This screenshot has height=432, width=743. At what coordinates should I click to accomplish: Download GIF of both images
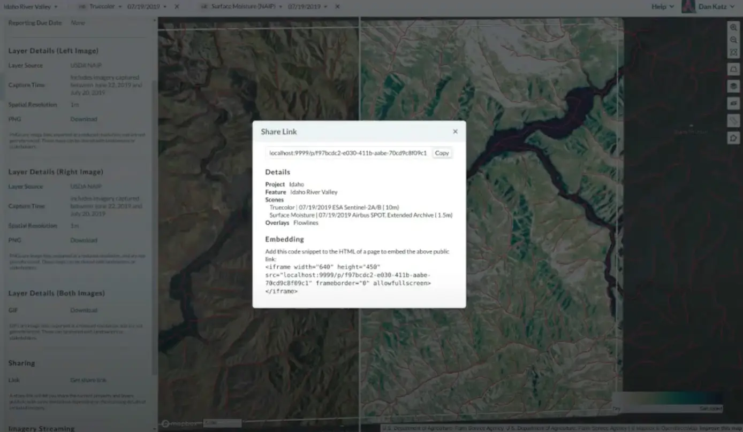pyautogui.click(x=84, y=311)
